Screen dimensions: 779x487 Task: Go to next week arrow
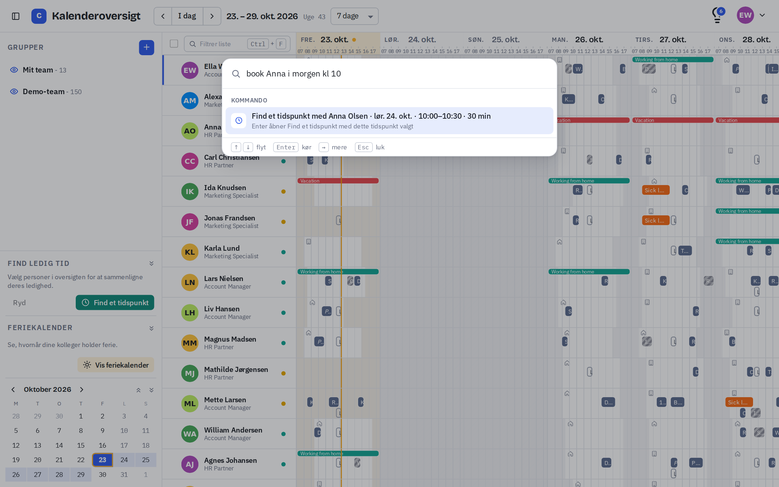point(212,16)
